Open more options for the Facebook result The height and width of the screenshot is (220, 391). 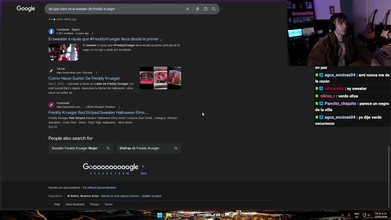pos(93,34)
